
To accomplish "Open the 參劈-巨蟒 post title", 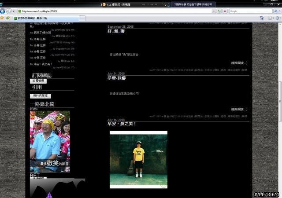I will pyautogui.click(x=116, y=78).
